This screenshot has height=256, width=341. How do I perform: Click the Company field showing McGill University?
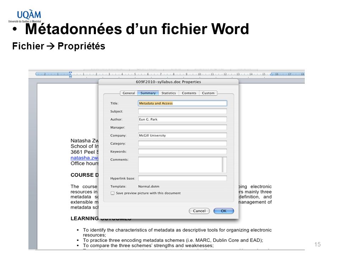[183, 135]
